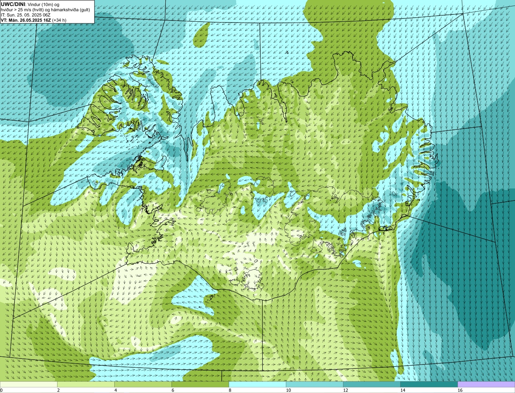Click the '8' label on the wind scale

[x=230, y=390]
